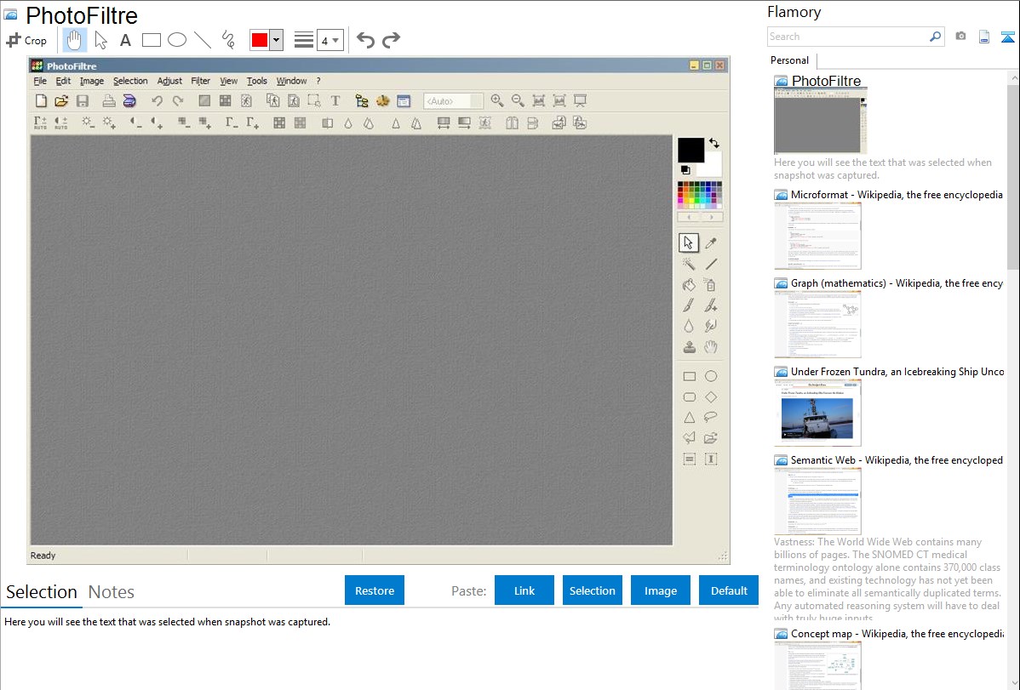Select the Blur water drop tool
Screen dimensions: 1020x690
[x=689, y=326]
